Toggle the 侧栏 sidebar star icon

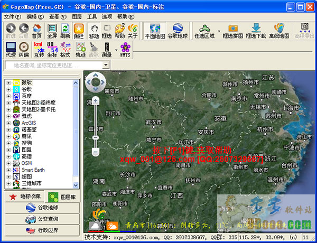pos(79,31)
